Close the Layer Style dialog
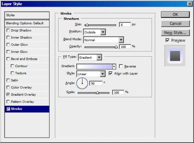This screenshot has width=194, height=143. pos(190,4)
